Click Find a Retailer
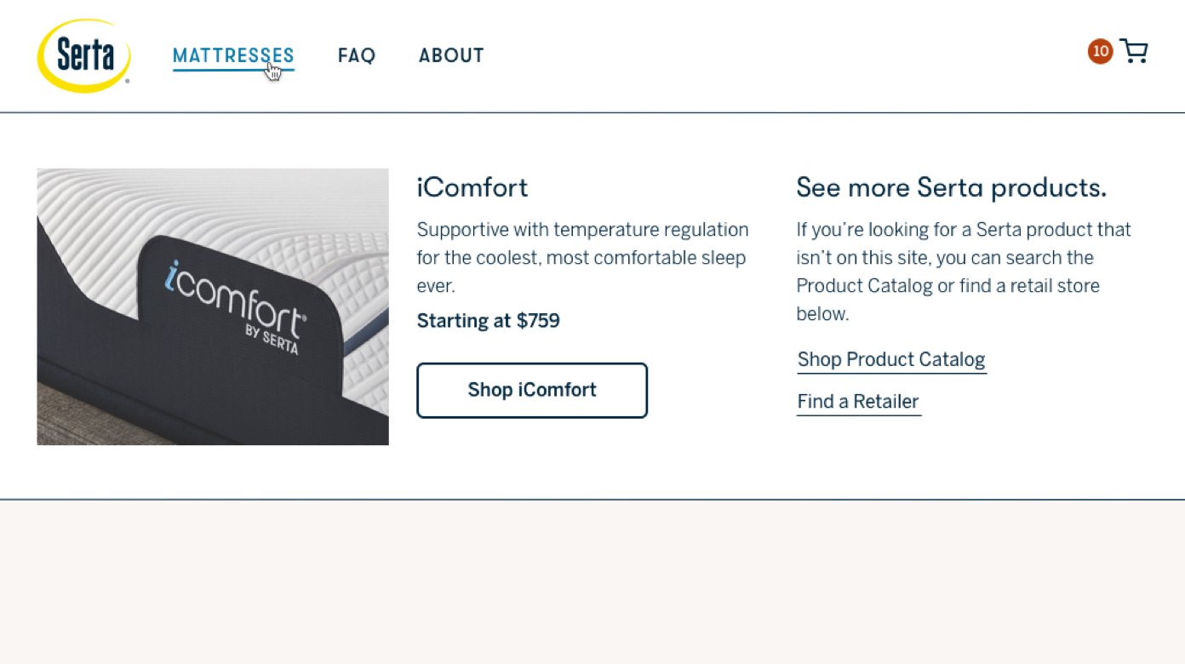 pos(857,401)
